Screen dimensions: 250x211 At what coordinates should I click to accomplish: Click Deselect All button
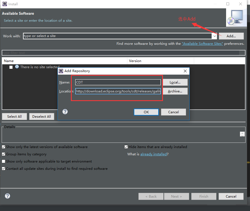click(42, 117)
